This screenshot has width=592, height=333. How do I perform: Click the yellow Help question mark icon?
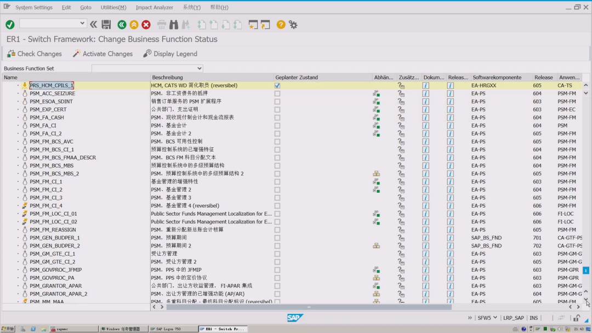click(x=281, y=25)
